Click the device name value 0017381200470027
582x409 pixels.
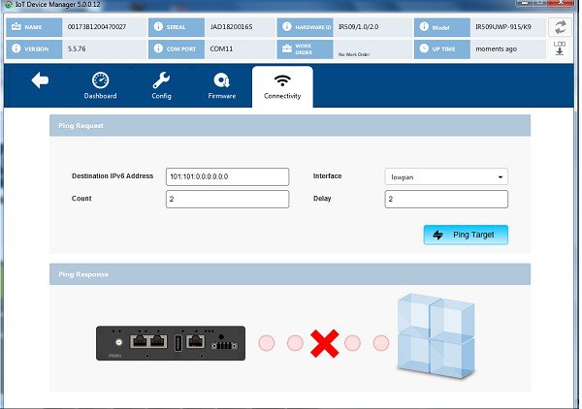point(97,27)
